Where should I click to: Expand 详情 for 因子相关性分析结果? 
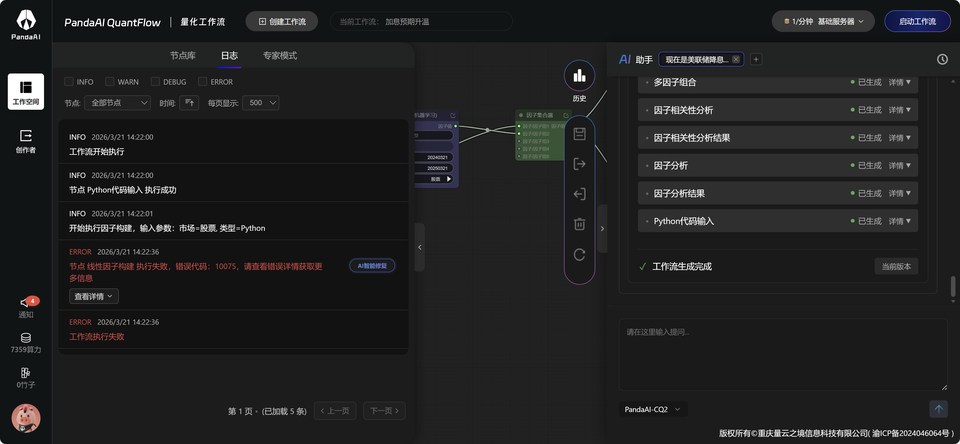(900, 138)
